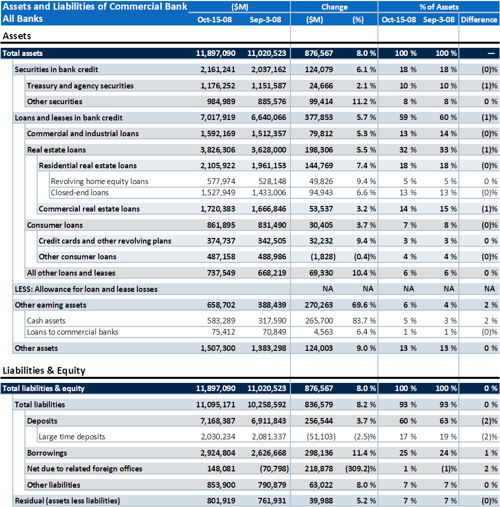
Task: Select the 'Assets' section heading
Action: [x=17, y=36]
